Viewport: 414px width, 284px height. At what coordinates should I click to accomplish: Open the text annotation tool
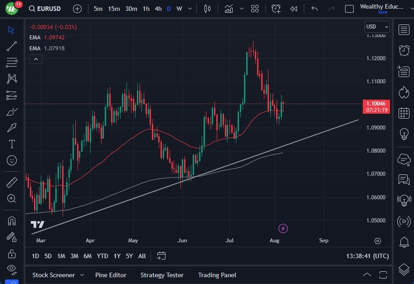11,144
